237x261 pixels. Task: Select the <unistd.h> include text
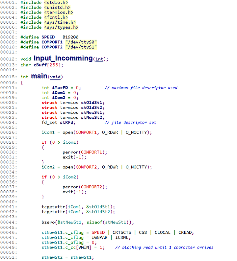click(x=57, y=8)
